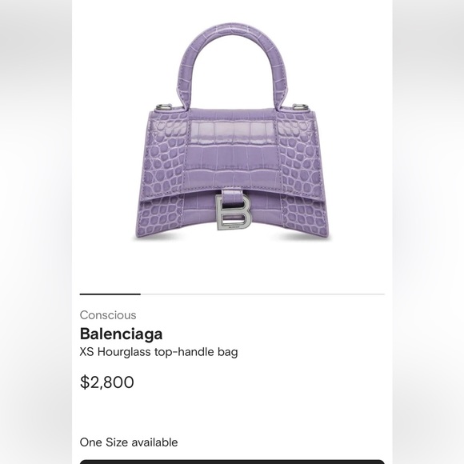The image size is (464, 464).
Task: Open the lilac Hourglass bag product photo
Action: point(232,132)
